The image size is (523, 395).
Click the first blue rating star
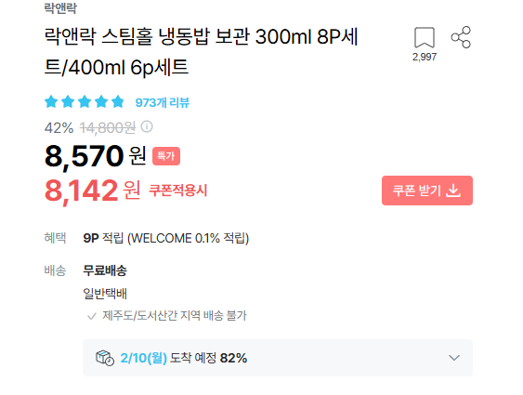[51, 101]
